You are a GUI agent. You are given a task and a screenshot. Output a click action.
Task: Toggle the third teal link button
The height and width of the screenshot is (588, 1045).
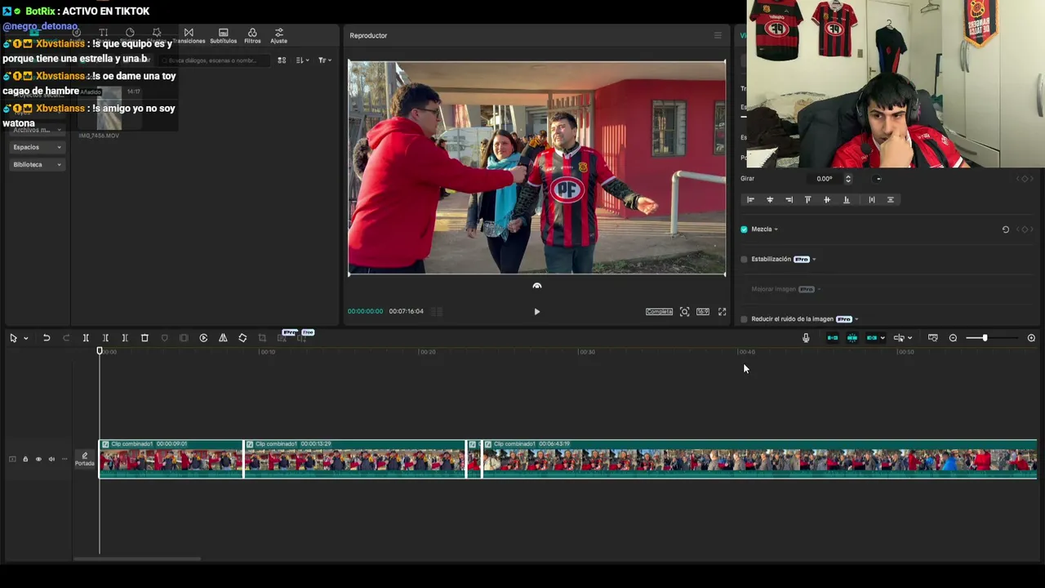click(872, 338)
